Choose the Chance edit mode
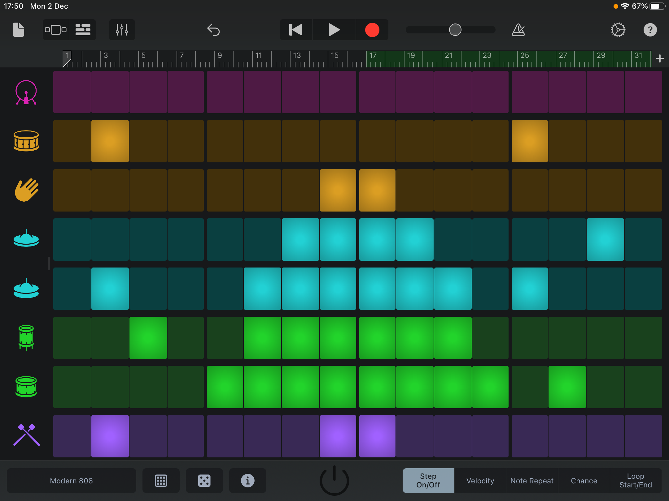Screen dimensions: 669x501 584,481
